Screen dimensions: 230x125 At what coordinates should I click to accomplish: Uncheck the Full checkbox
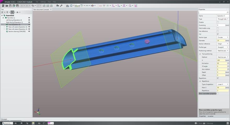click(x=218, y=34)
